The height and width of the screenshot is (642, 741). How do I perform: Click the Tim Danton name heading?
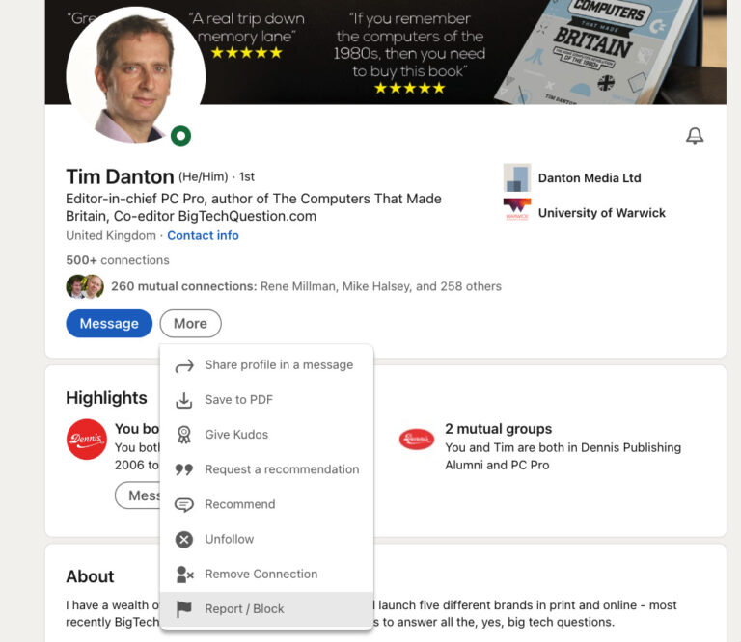click(120, 177)
